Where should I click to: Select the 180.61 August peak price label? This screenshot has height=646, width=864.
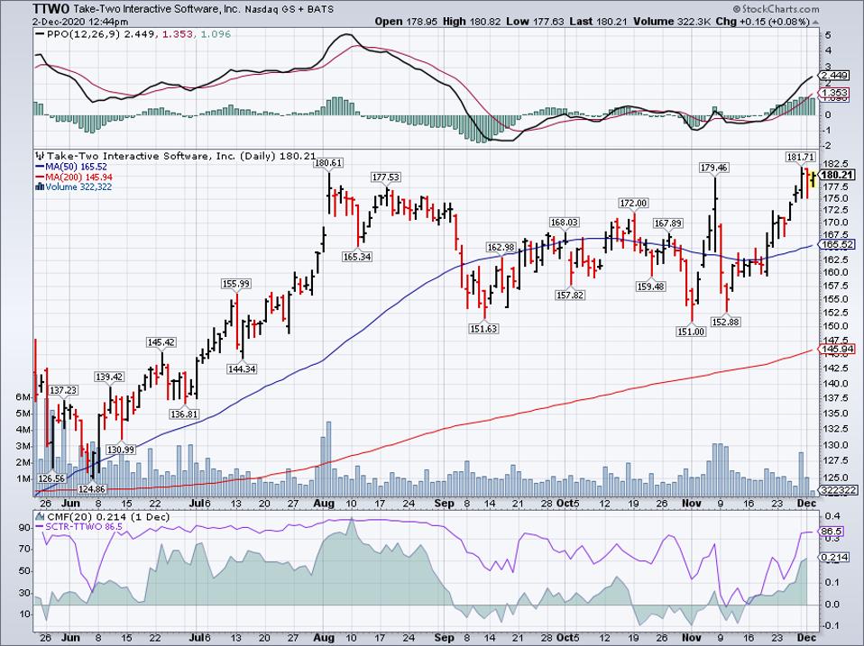pos(328,163)
